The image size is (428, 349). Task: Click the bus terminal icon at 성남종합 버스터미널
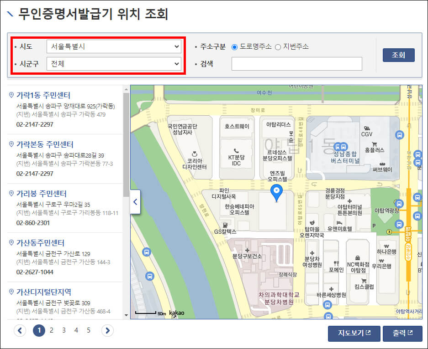pos(340,147)
